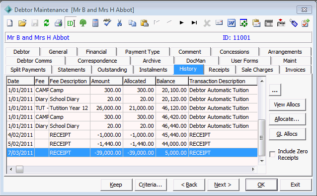Click the red arrow import icon
The width and height of the screenshot is (317, 196).
(x=281, y=23)
